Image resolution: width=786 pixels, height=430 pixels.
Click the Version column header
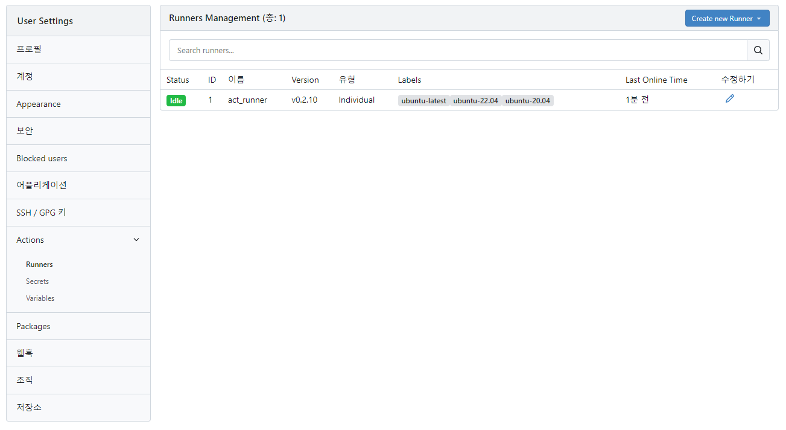pyautogui.click(x=305, y=80)
